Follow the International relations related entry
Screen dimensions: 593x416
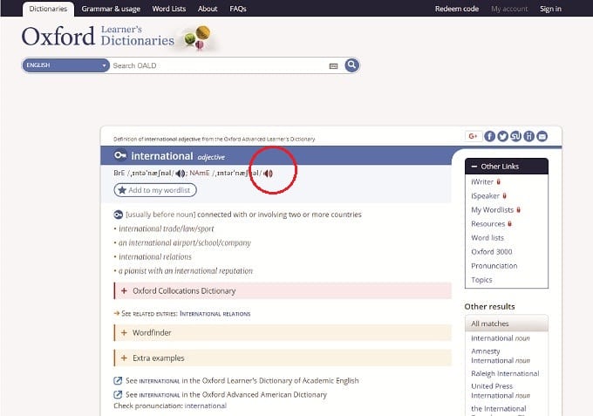pyautogui.click(x=215, y=313)
